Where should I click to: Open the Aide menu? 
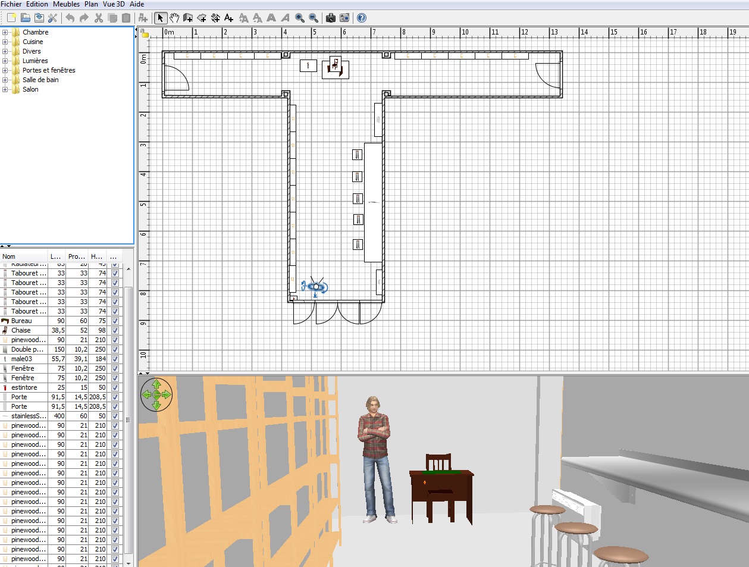[137, 4]
